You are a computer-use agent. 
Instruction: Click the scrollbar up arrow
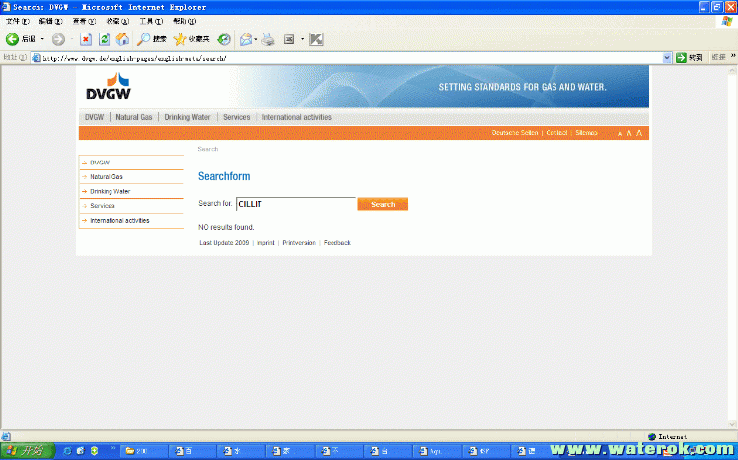coord(732,70)
